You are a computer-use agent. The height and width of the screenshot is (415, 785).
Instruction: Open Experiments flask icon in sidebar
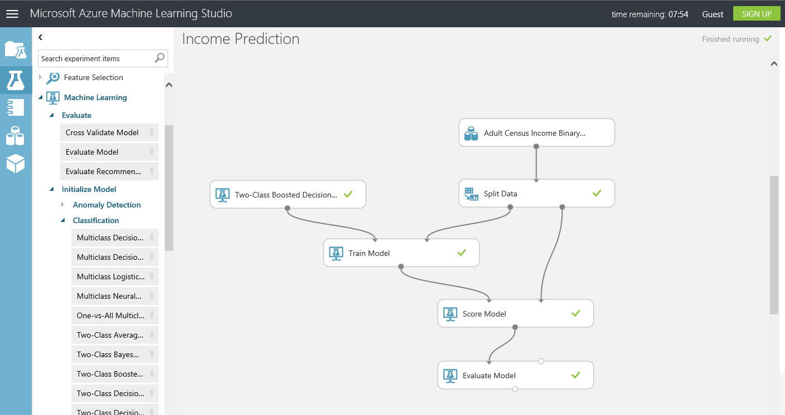point(15,80)
